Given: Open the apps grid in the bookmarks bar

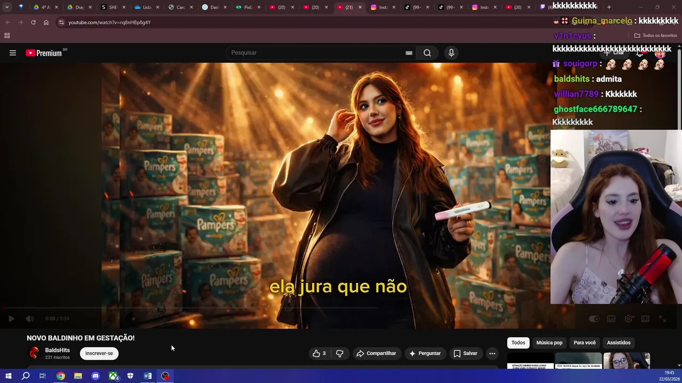Looking at the screenshot, I should [x=7, y=35].
